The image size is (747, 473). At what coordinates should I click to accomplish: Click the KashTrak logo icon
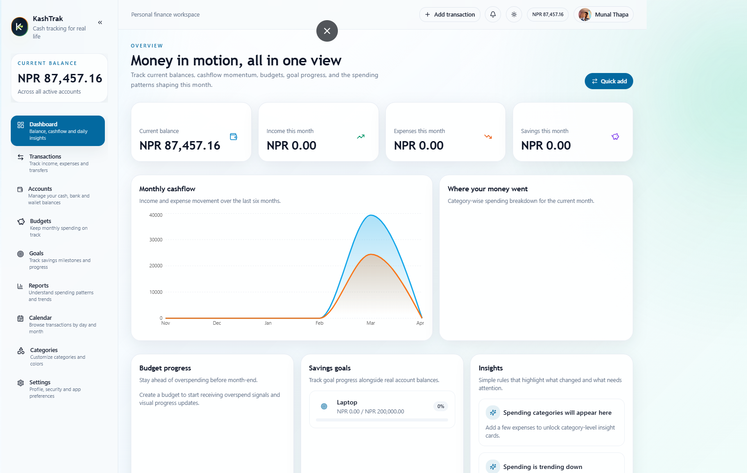pos(19,27)
